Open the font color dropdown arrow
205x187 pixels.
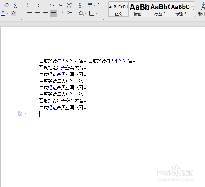pyautogui.click(x=8, y=13)
